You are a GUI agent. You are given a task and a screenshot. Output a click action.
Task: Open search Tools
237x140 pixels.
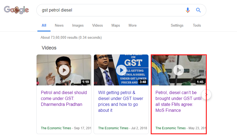tap(197, 25)
